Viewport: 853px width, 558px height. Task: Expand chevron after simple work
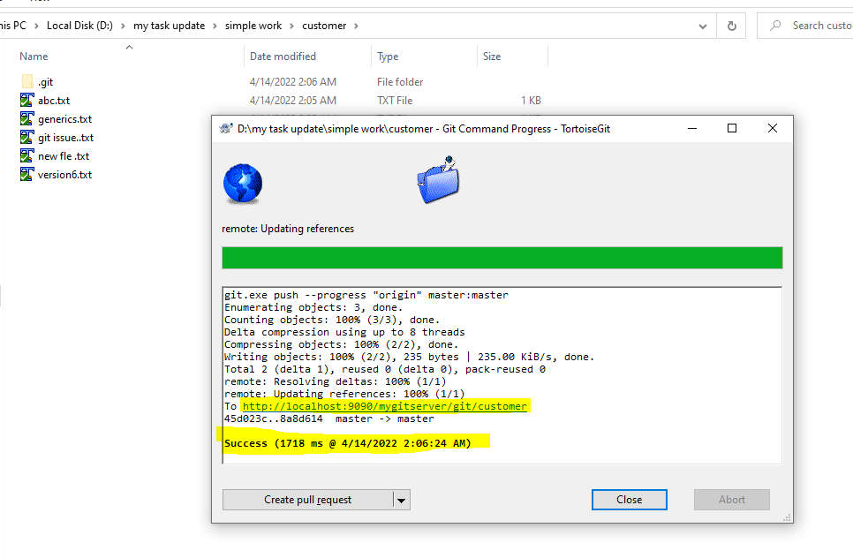(291, 26)
